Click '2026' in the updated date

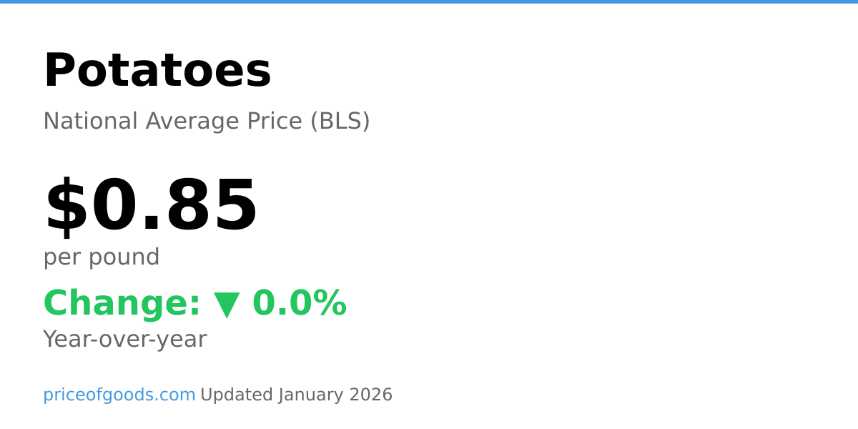coord(370,395)
